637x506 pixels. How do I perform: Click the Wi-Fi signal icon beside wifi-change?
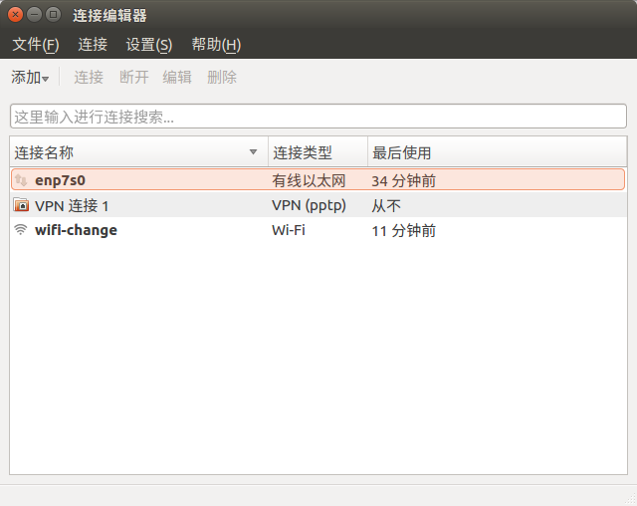[x=21, y=230]
